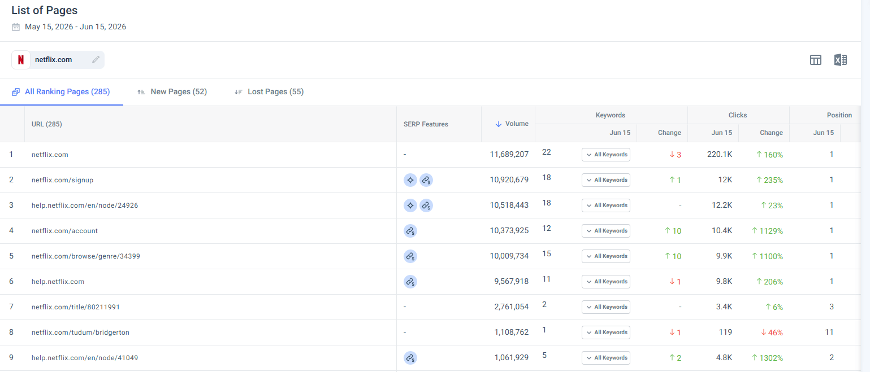
Task: Expand All Keywords for netflix.com/tudum/bridgerton
Action: [606, 332]
